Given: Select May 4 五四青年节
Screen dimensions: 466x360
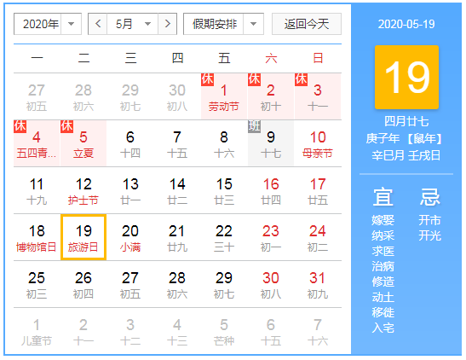Looking at the screenshot, I should (x=37, y=143).
